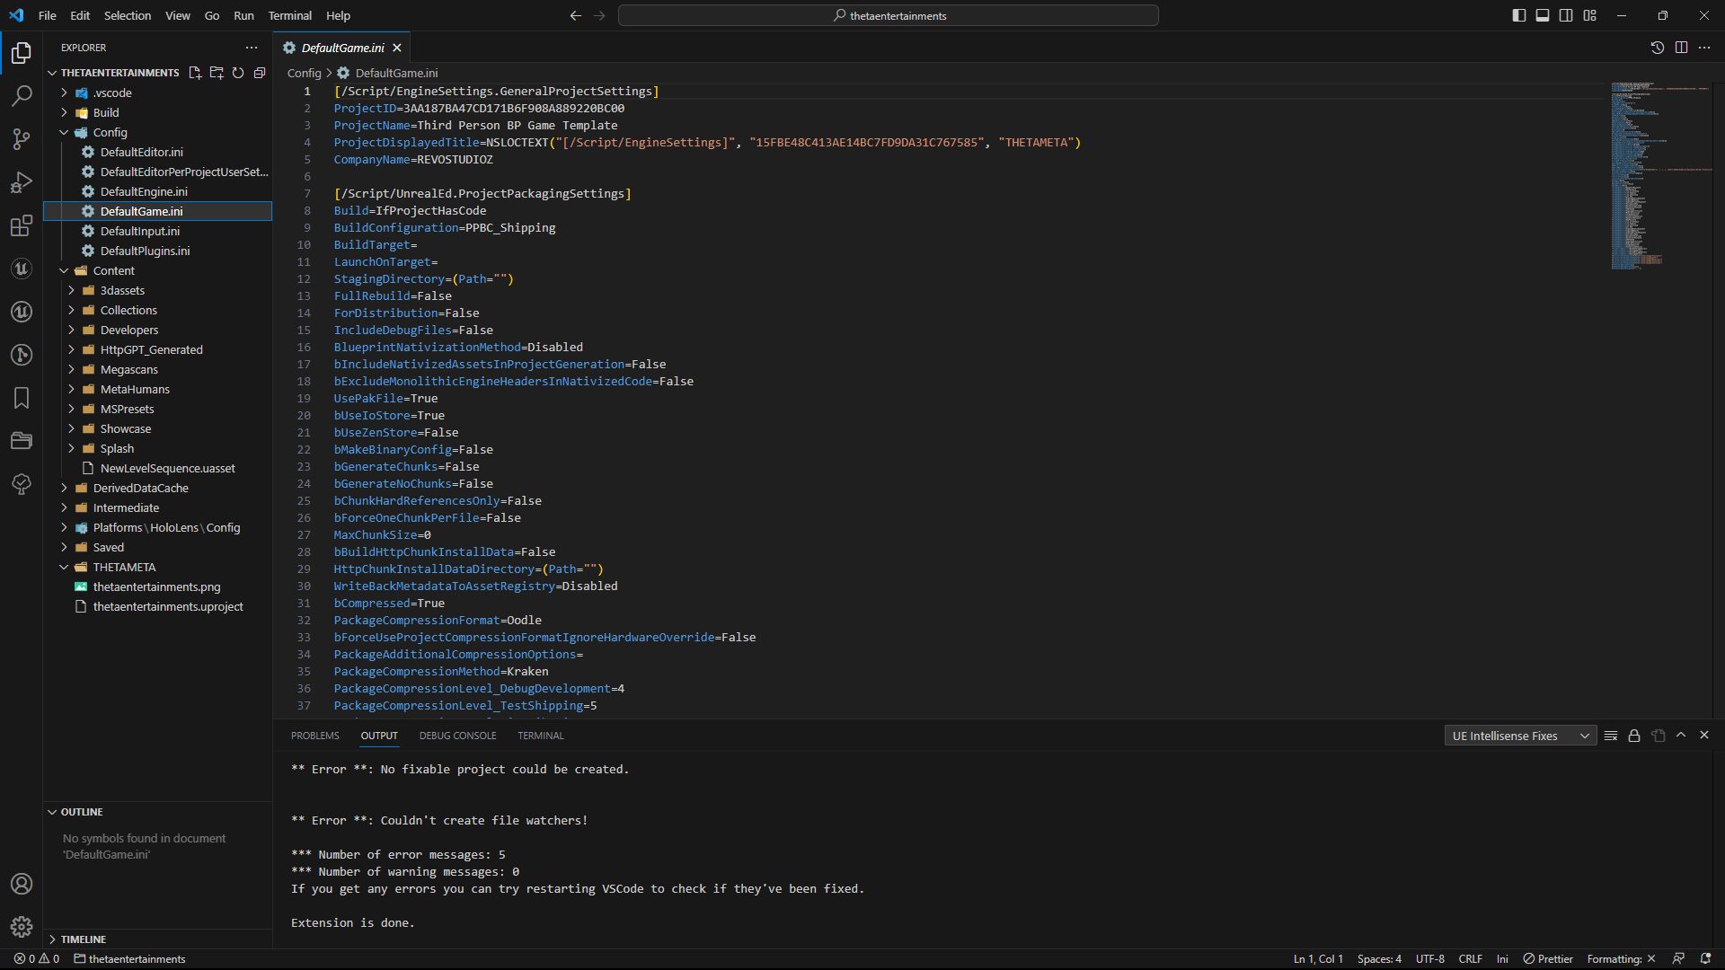
Task: Open the Terminal menu
Action: [x=289, y=15]
